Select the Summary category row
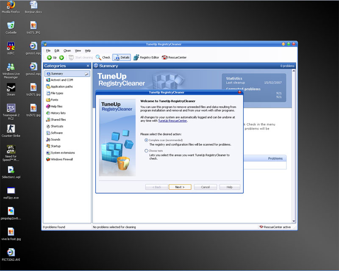The height and width of the screenshot is (271, 339). tap(67, 74)
